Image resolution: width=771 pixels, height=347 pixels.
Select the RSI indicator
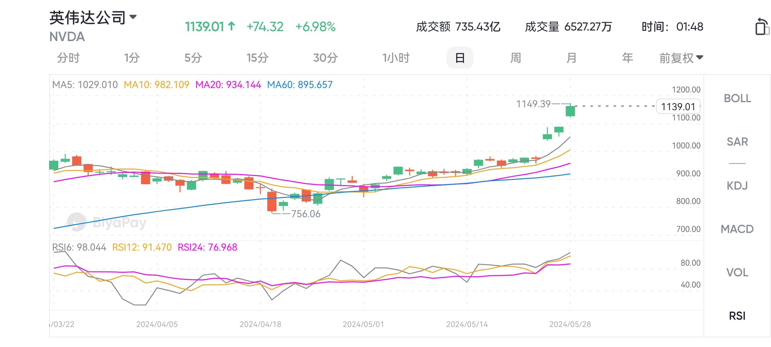click(737, 316)
